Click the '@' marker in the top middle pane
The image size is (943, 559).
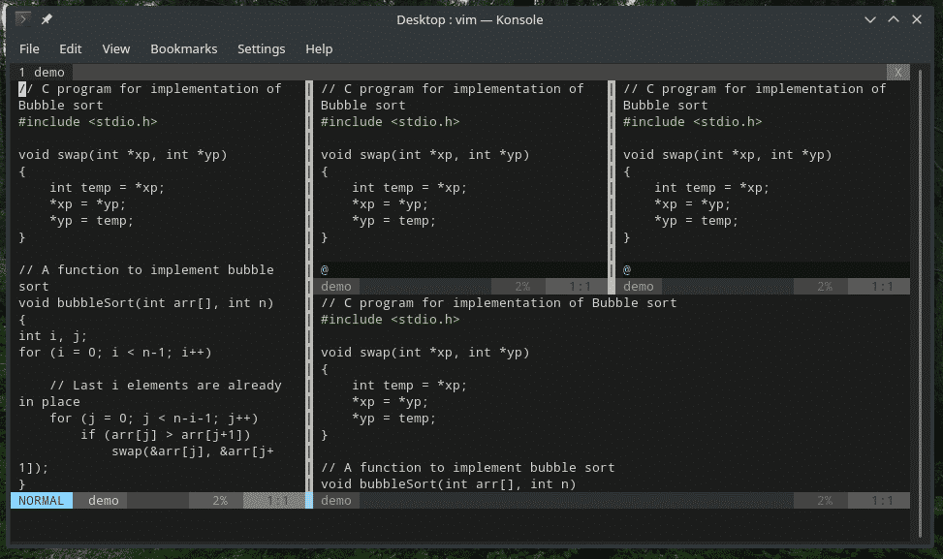325,270
